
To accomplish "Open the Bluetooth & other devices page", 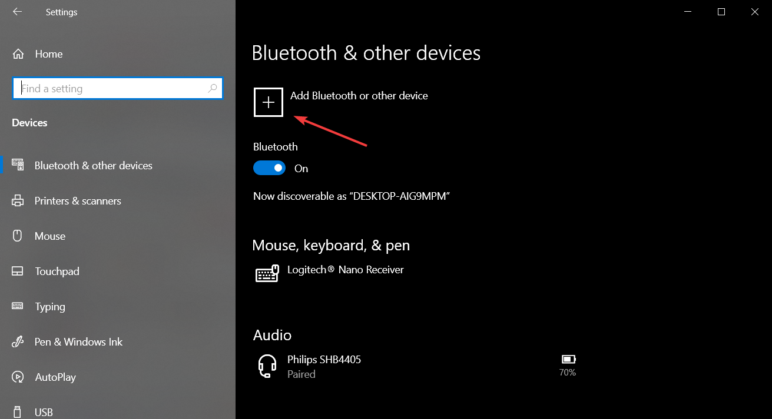I will [x=93, y=166].
